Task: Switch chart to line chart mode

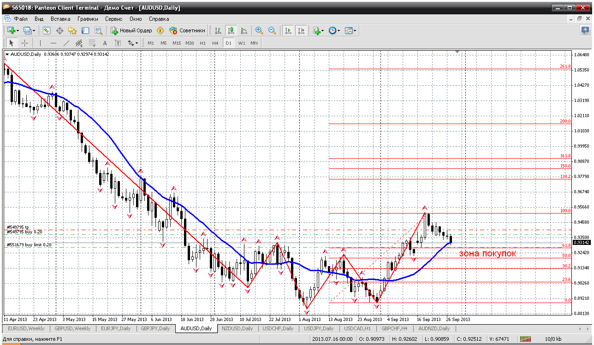Action: 244,30
